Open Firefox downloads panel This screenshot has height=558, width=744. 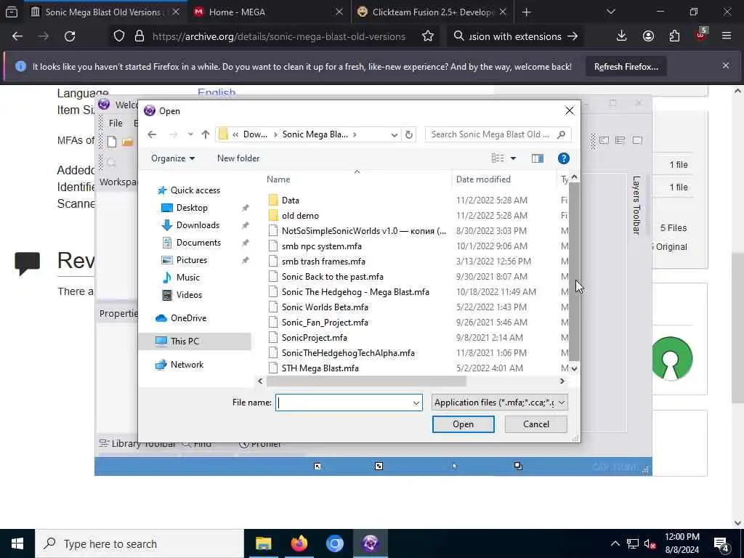click(x=622, y=36)
